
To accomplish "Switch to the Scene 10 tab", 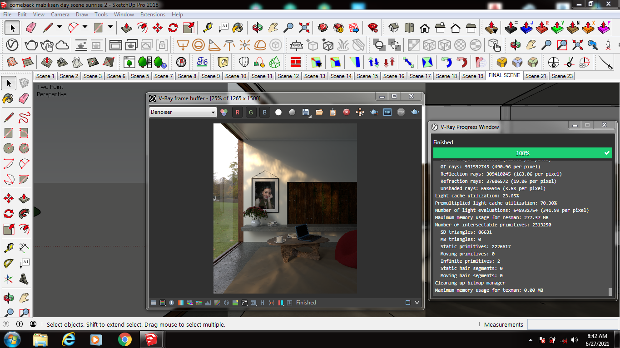I will point(236,76).
